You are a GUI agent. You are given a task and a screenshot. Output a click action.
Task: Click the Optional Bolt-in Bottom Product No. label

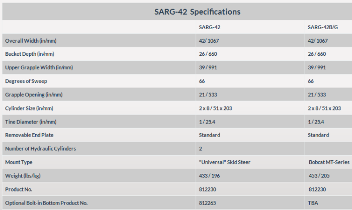46,203
